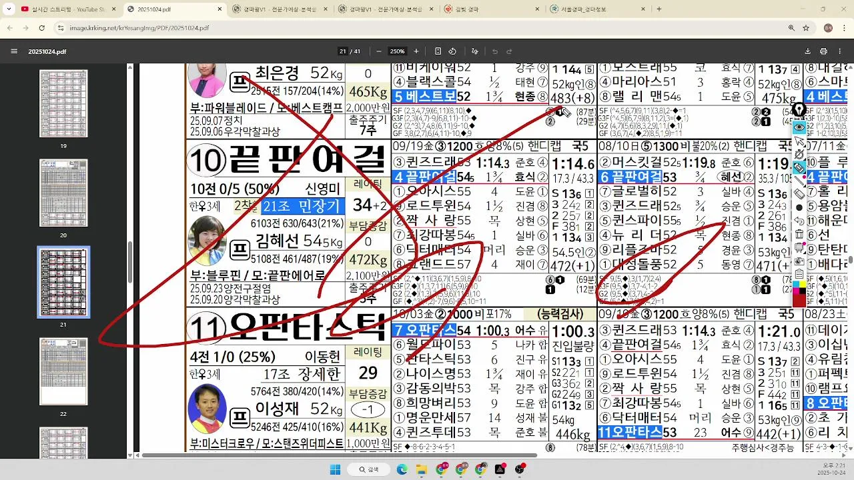Open OBS Studio from taskbar
854x480 pixels.
(x=519, y=469)
